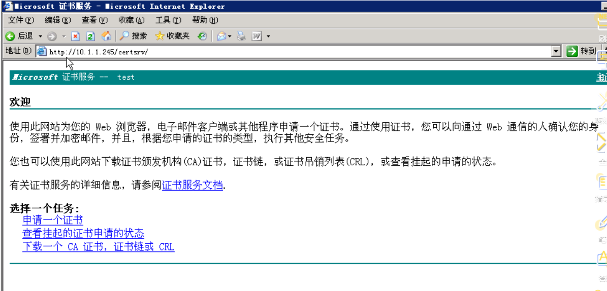Open the address bar history dropdown

click(x=556, y=51)
